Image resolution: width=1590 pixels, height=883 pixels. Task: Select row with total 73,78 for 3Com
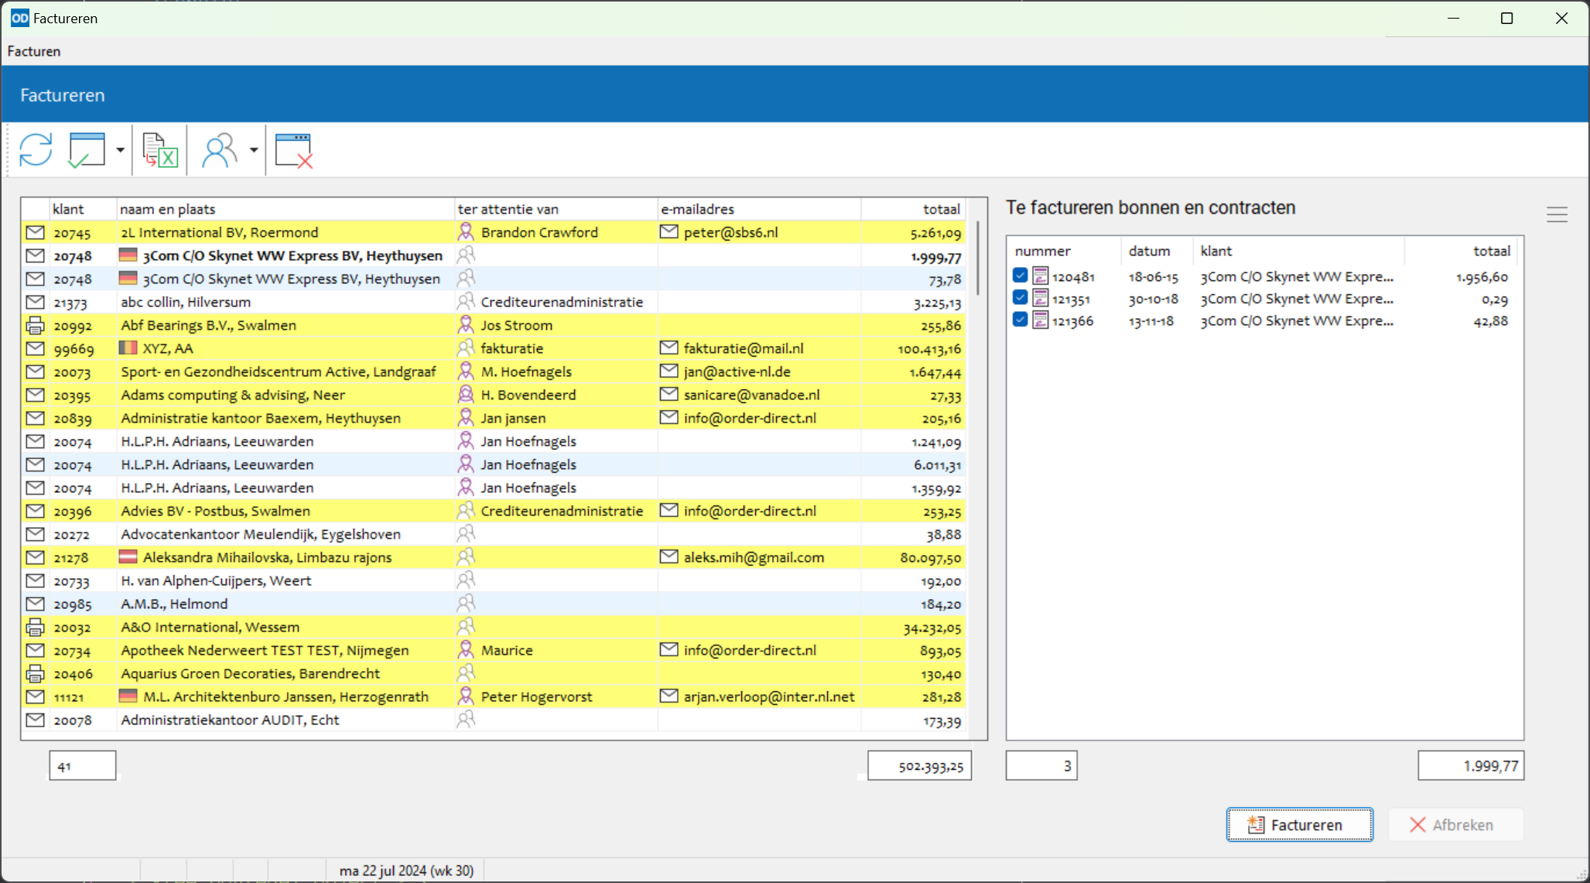coord(494,279)
